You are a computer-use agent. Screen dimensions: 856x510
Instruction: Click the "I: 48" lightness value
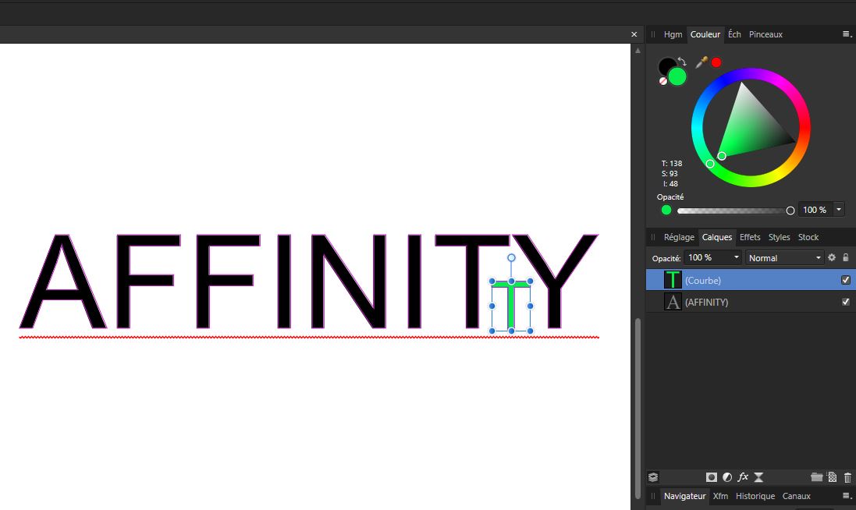pos(670,184)
